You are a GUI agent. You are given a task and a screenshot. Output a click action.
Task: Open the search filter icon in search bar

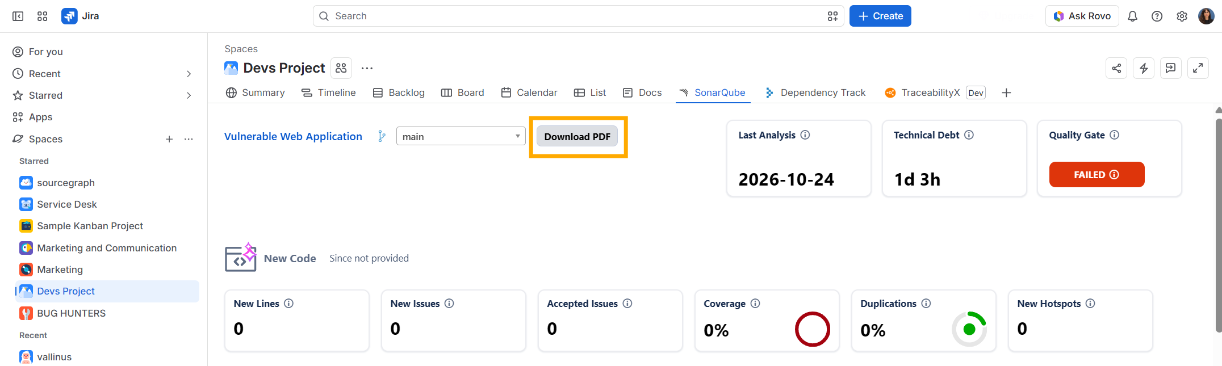832,16
